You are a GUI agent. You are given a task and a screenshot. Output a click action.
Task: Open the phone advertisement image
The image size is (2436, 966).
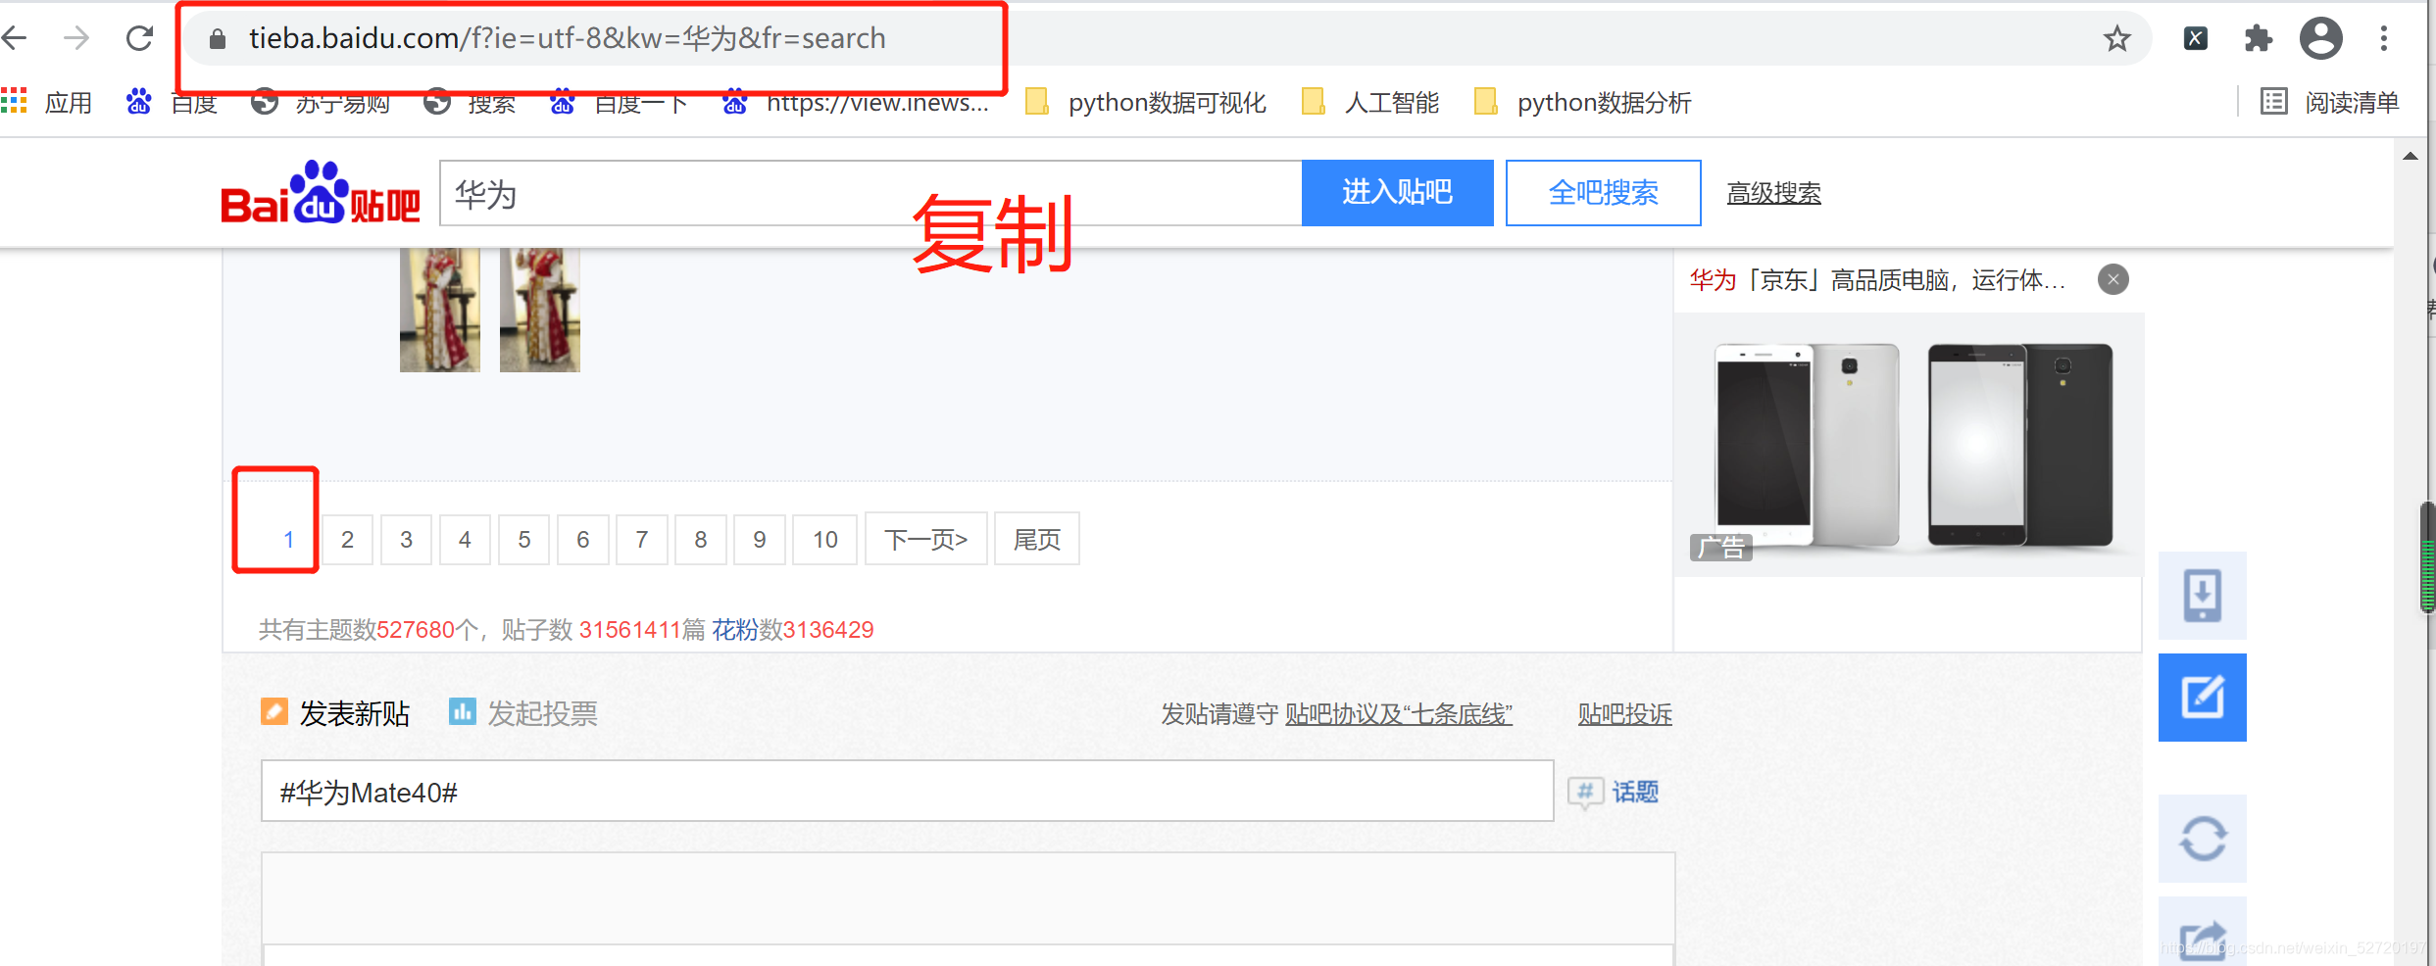tap(1910, 445)
